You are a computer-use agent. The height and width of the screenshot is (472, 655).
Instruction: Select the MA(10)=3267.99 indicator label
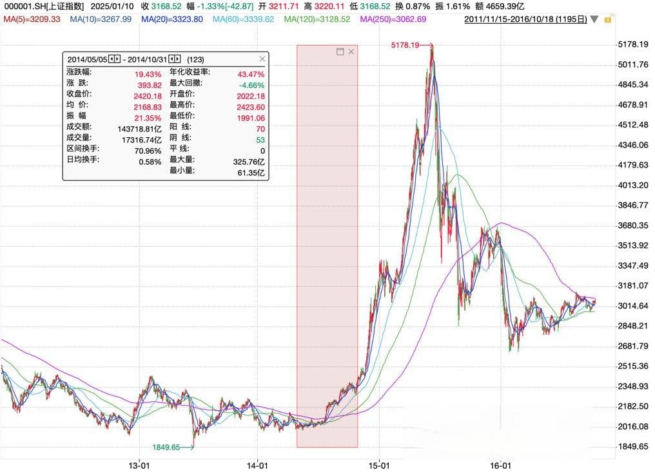(x=101, y=19)
